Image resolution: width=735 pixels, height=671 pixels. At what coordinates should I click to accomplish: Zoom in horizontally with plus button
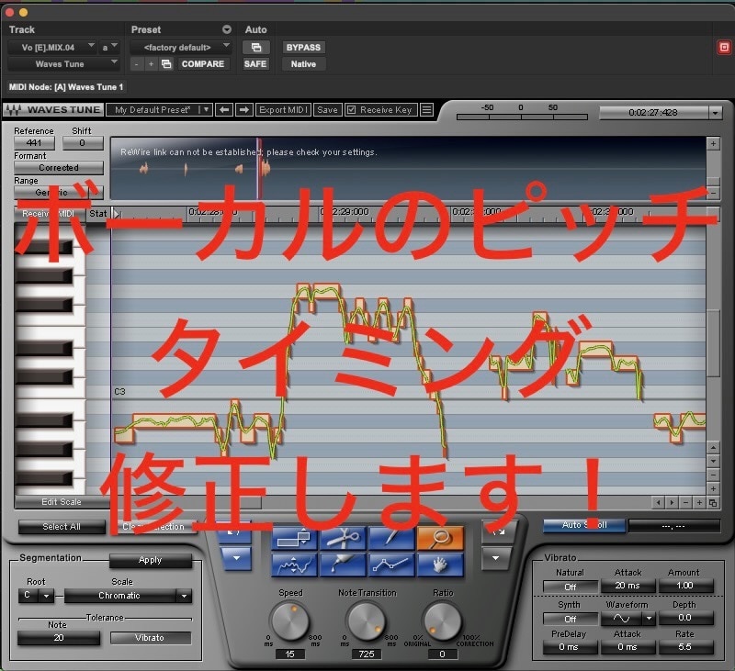(x=699, y=502)
